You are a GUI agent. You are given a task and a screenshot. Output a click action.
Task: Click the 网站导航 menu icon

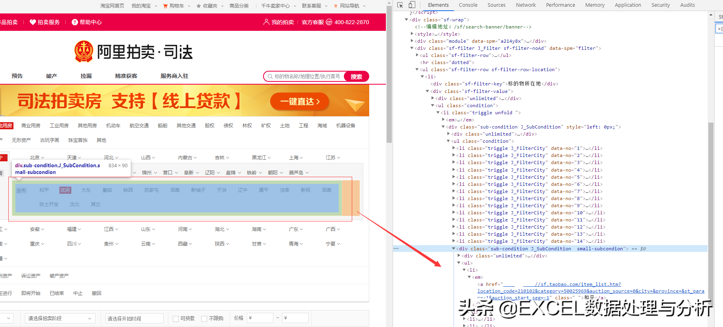click(x=336, y=6)
